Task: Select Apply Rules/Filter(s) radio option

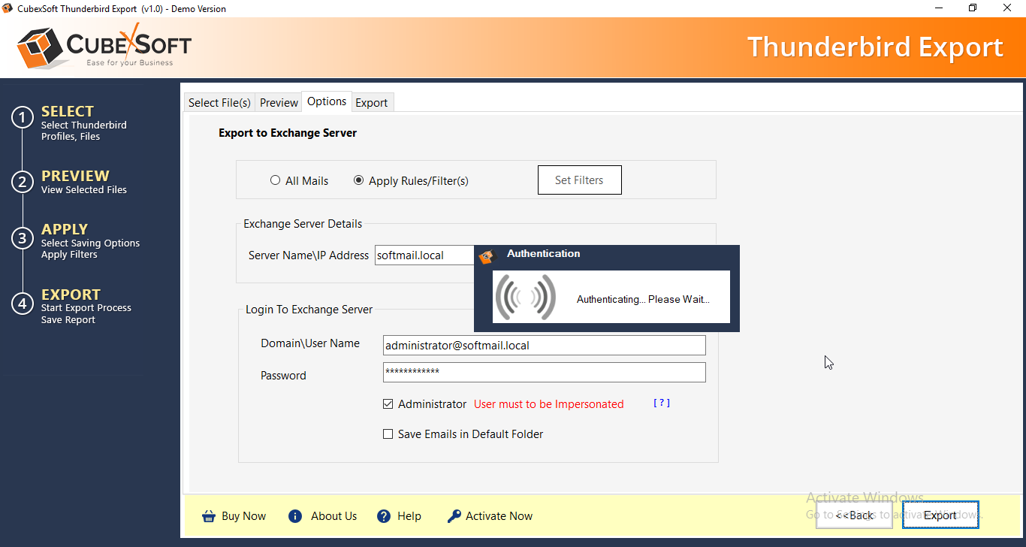Action: tap(359, 180)
